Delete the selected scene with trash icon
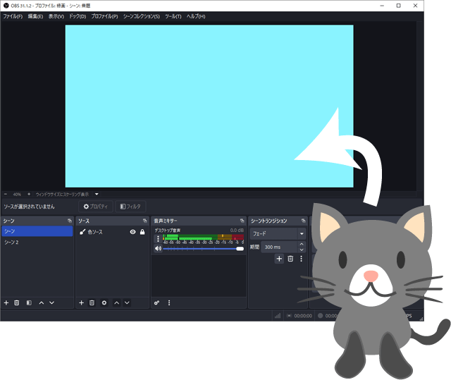This screenshot has width=451, height=380. (17, 302)
